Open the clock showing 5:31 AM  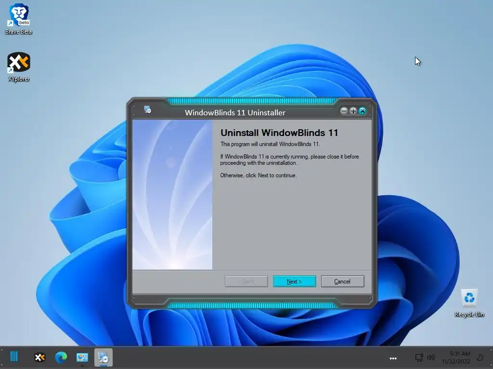point(456,357)
